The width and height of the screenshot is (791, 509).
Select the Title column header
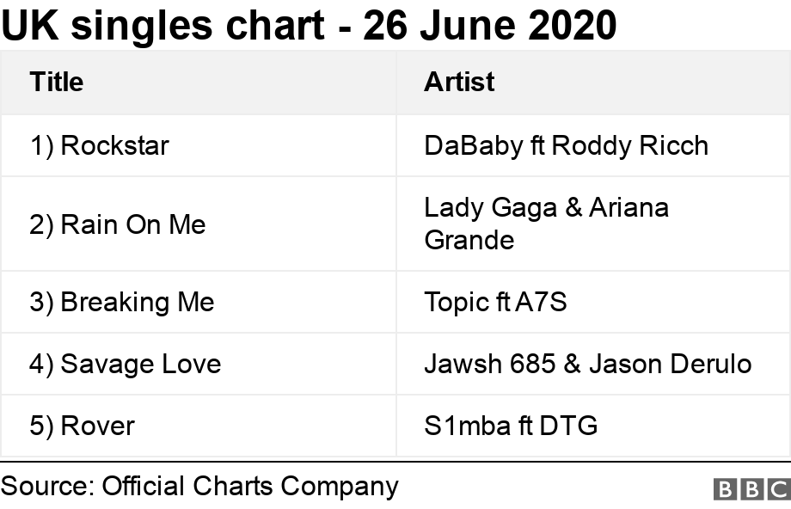coord(57,82)
